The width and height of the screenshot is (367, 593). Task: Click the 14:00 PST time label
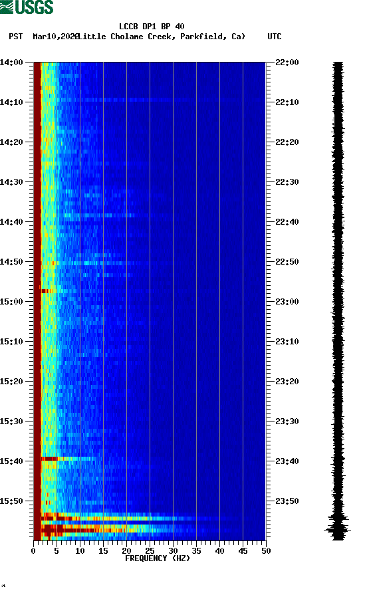point(11,62)
